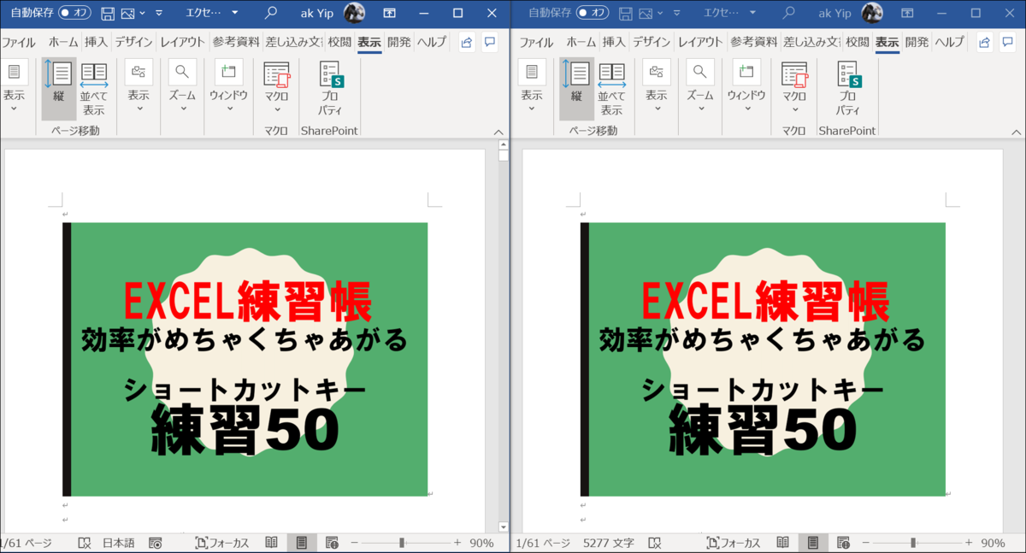This screenshot has height=553, width=1026.
Task: Click the EXCEL練習帳 cover image in the left window
Action: (x=245, y=359)
